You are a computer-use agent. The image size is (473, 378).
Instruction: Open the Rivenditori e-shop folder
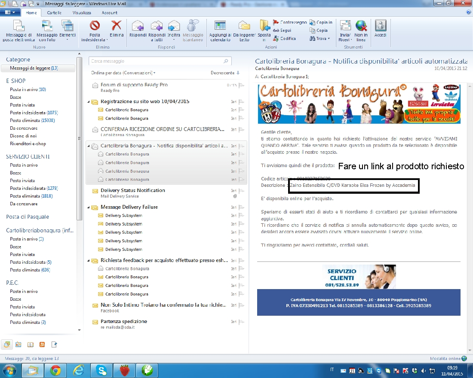tap(28, 143)
